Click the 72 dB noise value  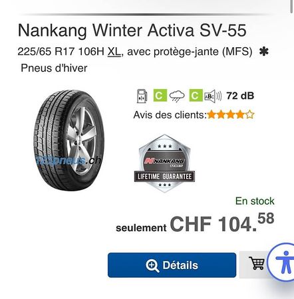click(x=240, y=96)
